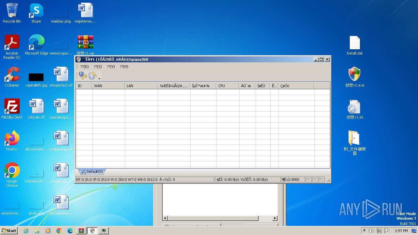The width and height of the screenshot is (418, 235).
Task: Select the 创世v1.exe shield icon
Action: 355,77
